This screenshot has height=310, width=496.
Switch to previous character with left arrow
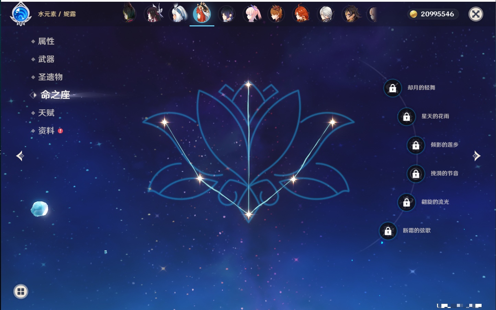pos(20,156)
